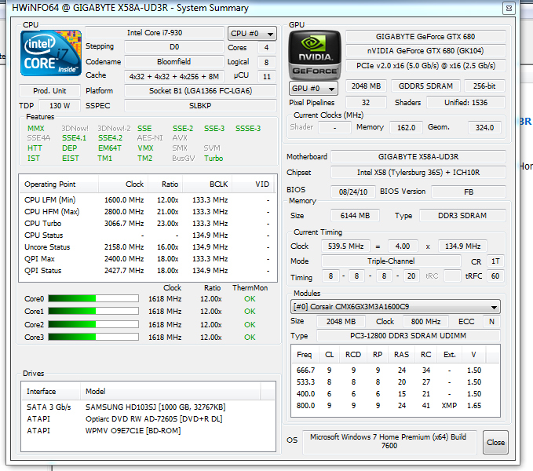This screenshot has height=471, width=533.
Task: Click Core1 usage bar
Action: pos(93,312)
